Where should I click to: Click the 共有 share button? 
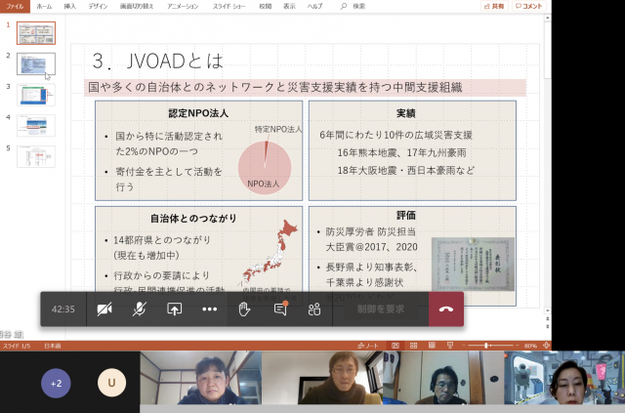[494, 6]
